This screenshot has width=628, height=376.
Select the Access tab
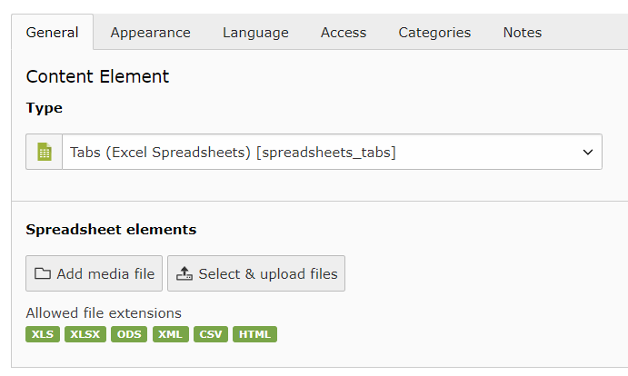click(x=344, y=33)
